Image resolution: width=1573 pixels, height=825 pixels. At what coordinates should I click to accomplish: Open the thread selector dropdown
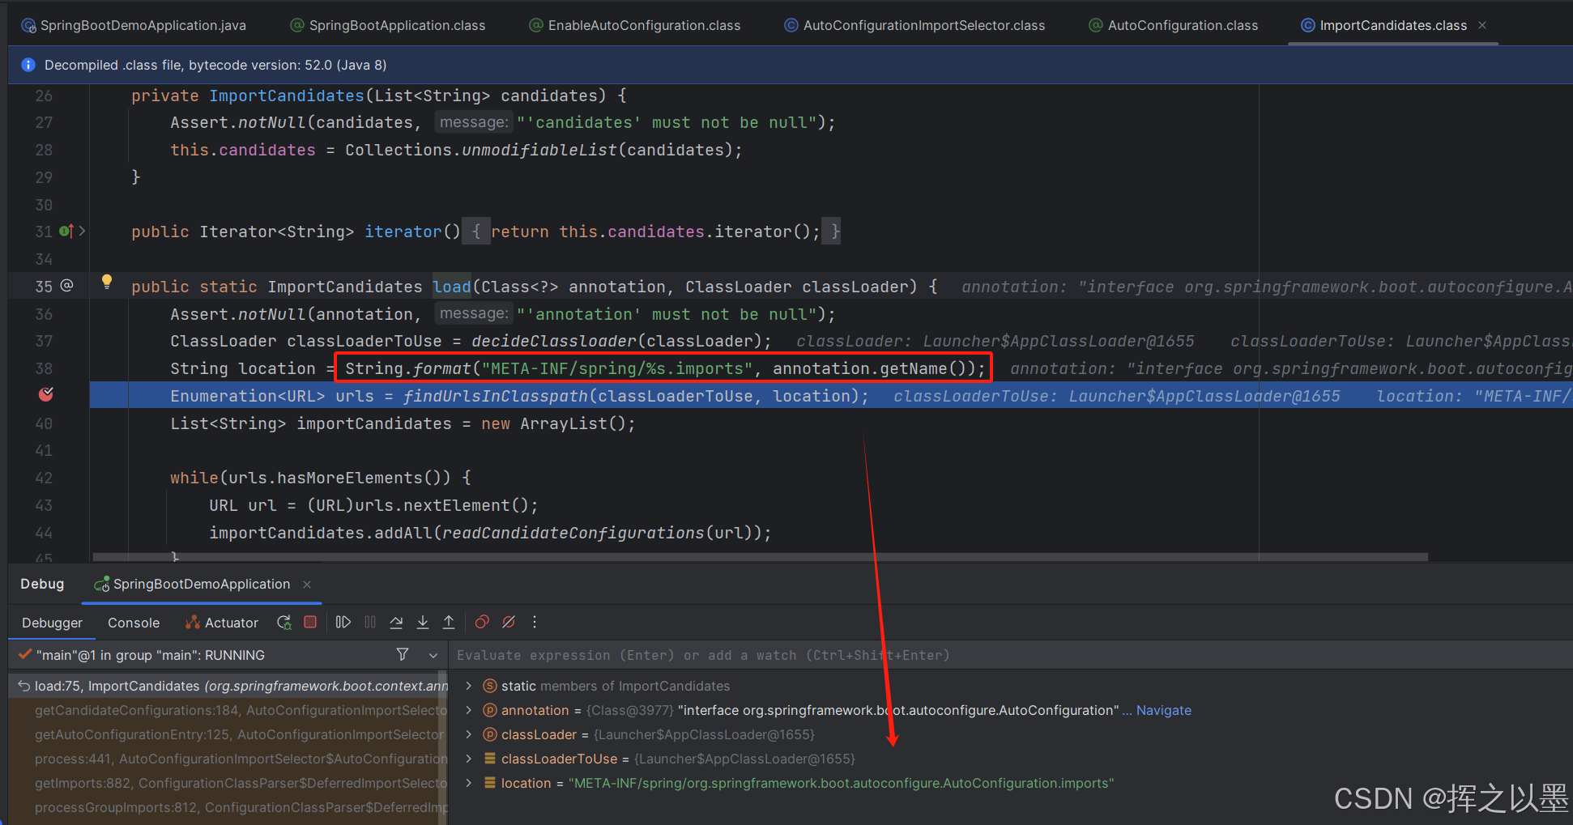pos(433,655)
